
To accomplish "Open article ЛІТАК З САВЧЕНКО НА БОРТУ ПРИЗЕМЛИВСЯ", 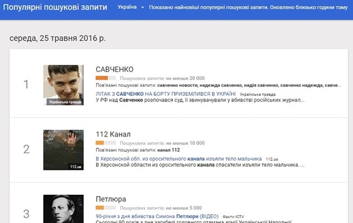I will tap(166, 94).
